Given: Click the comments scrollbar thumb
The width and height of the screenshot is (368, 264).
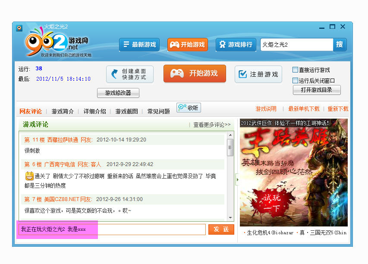Looking at the screenshot, I should 230,148.
